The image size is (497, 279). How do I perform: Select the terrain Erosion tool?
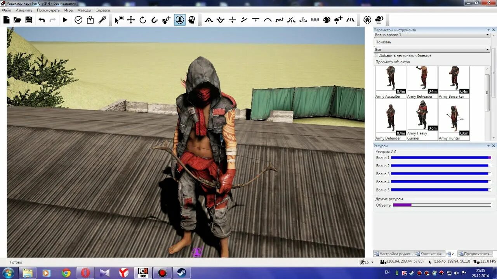pos(291,20)
